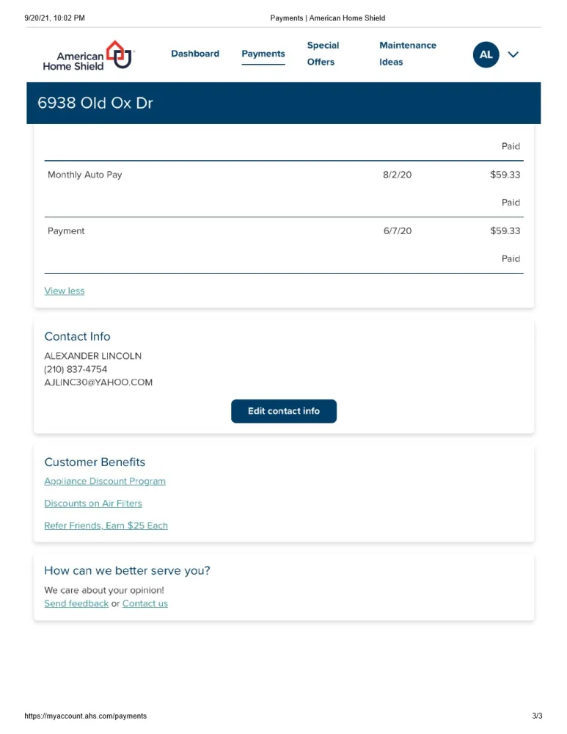Open Discounts on Air Filters link

[x=93, y=504]
